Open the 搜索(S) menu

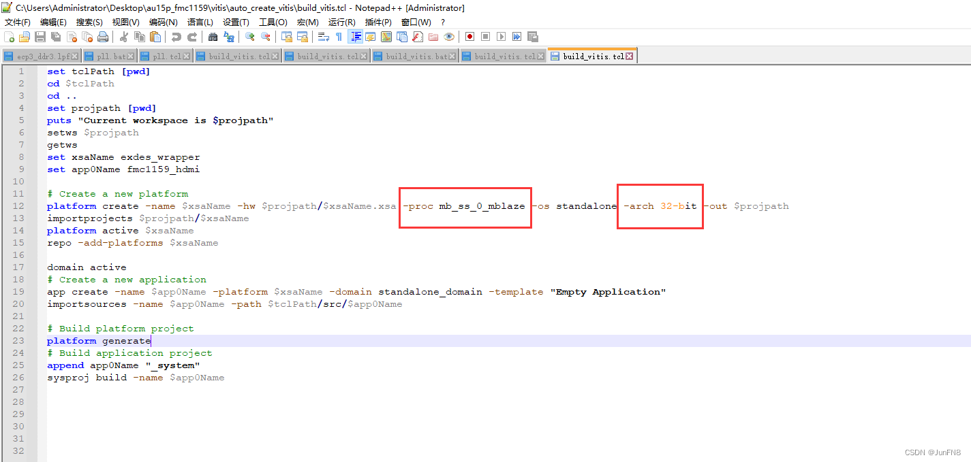[89, 22]
